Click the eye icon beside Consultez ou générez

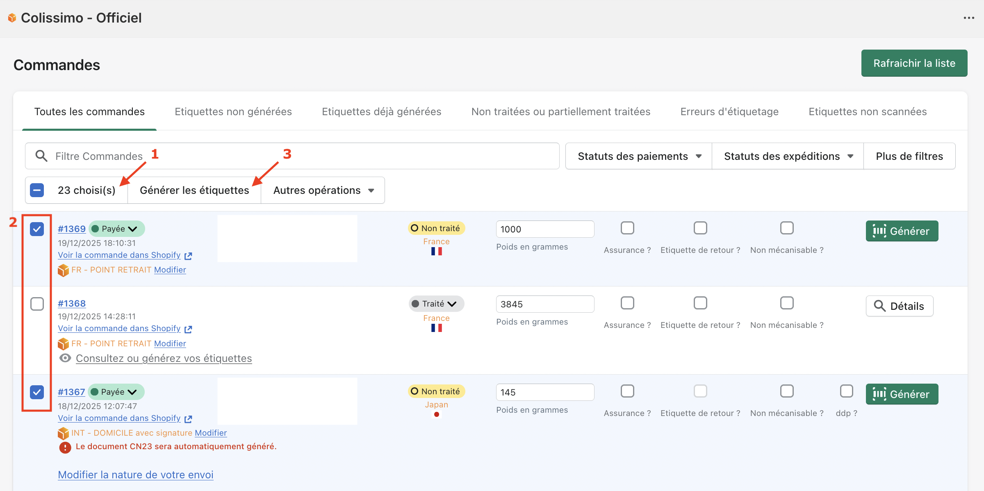[65, 358]
